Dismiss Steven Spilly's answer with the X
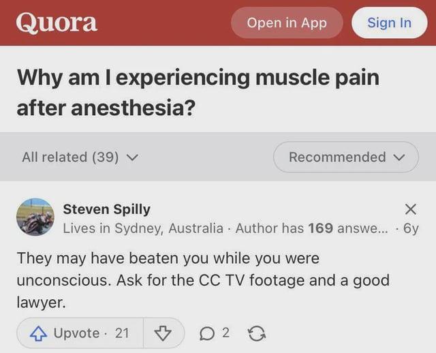The image size is (436, 353). click(x=410, y=209)
